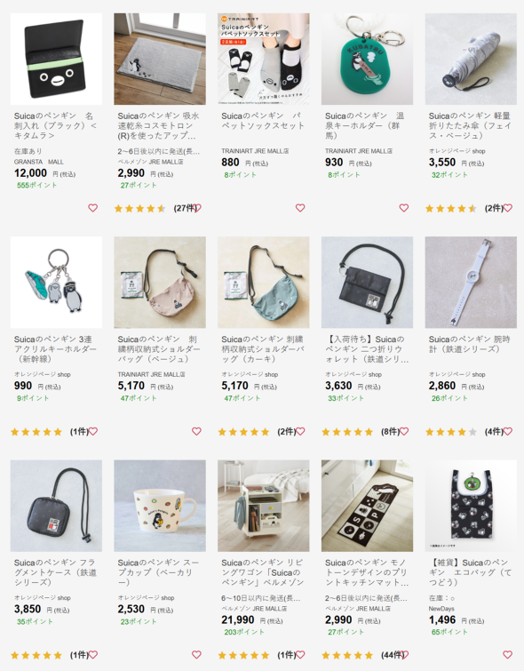Open the monotone kitchen mat title link
Viewport: 524px width, 671px height.
[x=367, y=572]
